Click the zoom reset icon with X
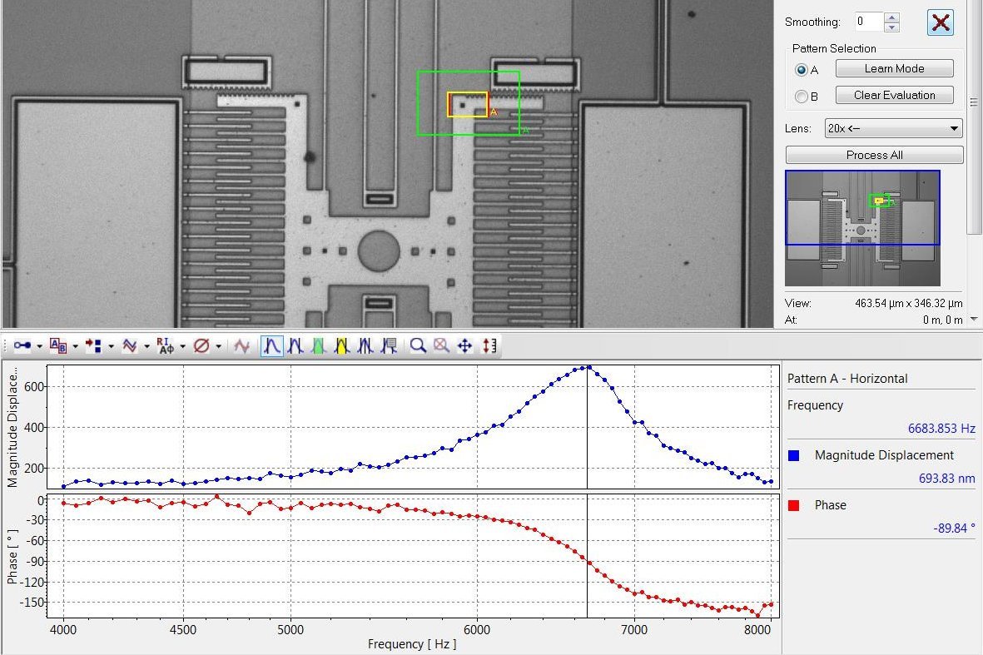983x655 pixels. click(x=440, y=345)
